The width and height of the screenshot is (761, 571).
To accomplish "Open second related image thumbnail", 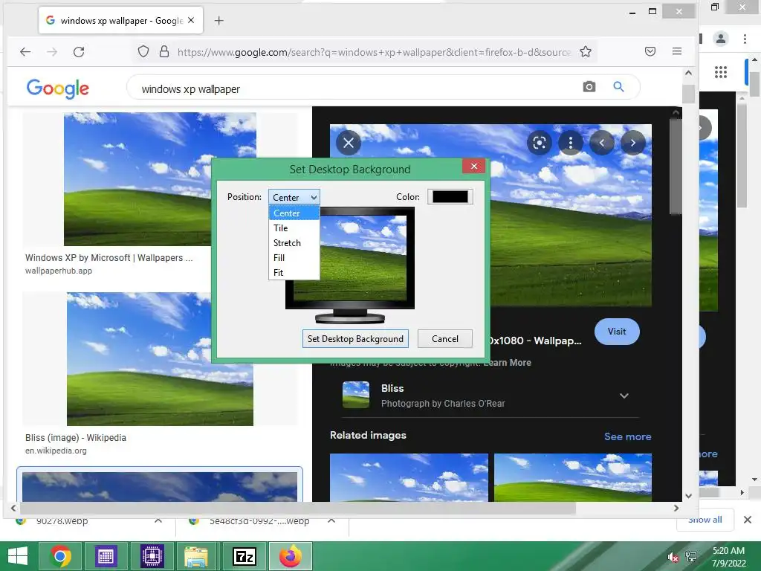I will click(x=573, y=477).
